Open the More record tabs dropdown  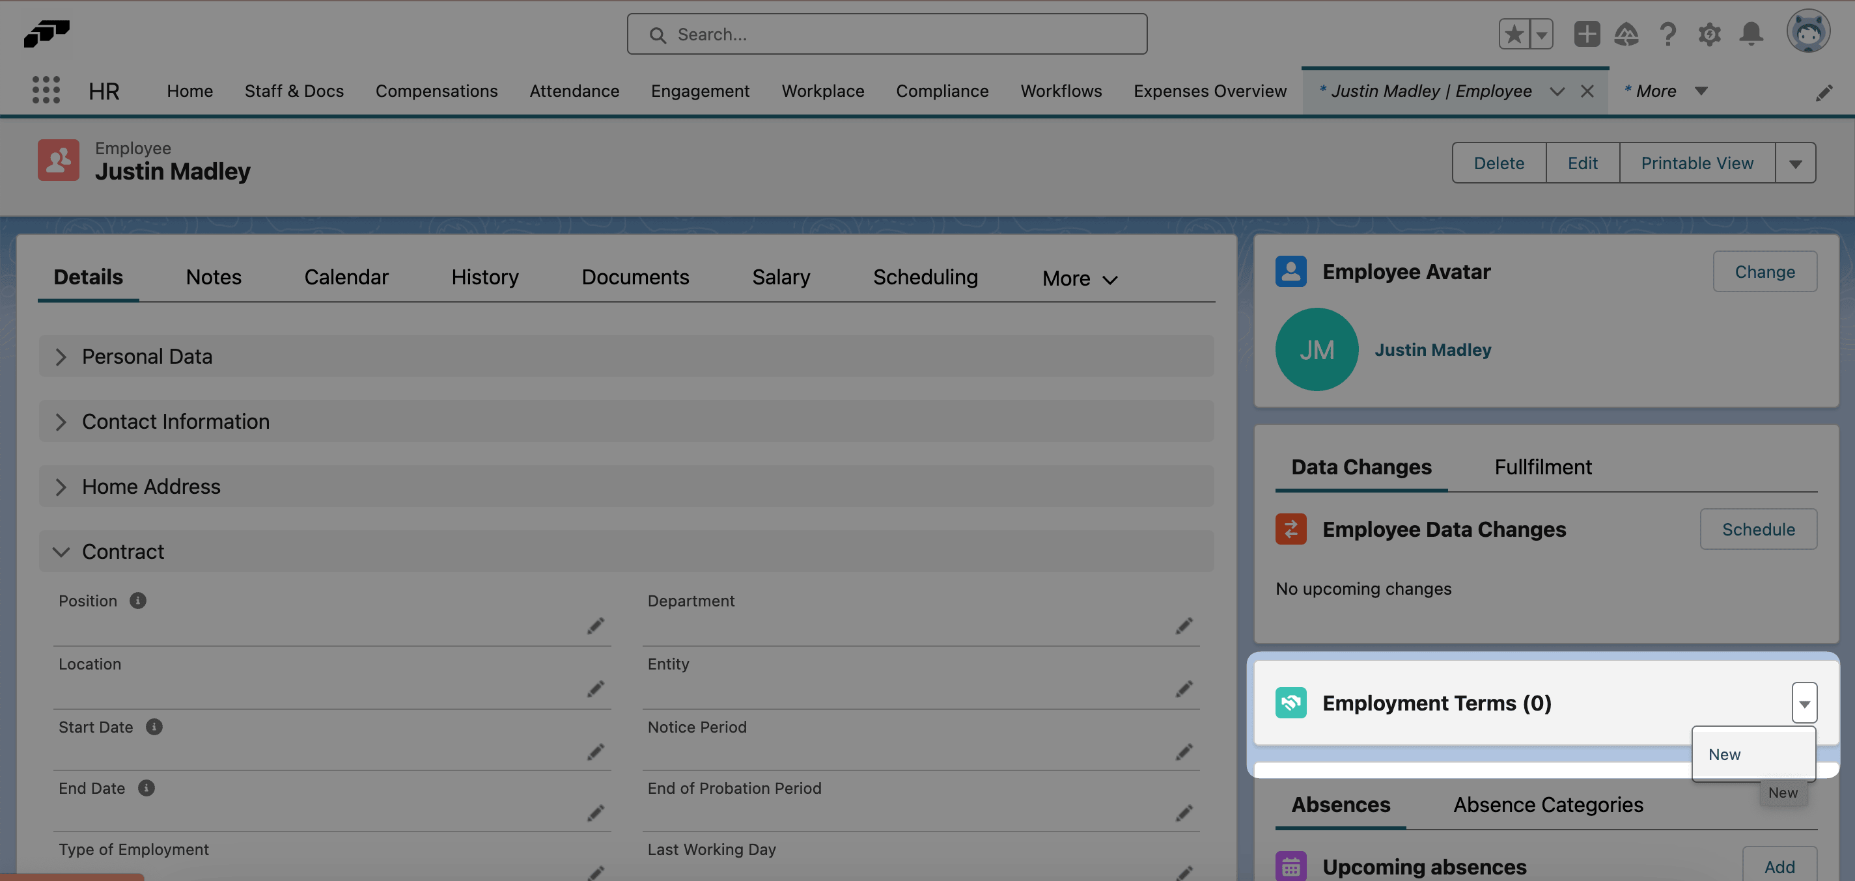[1080, 278]
